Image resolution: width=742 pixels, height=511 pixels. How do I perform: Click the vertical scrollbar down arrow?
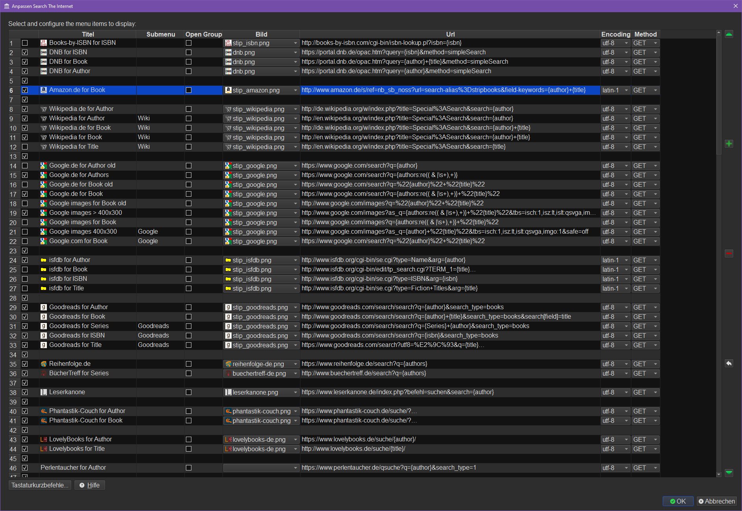(x=719, y=475)
